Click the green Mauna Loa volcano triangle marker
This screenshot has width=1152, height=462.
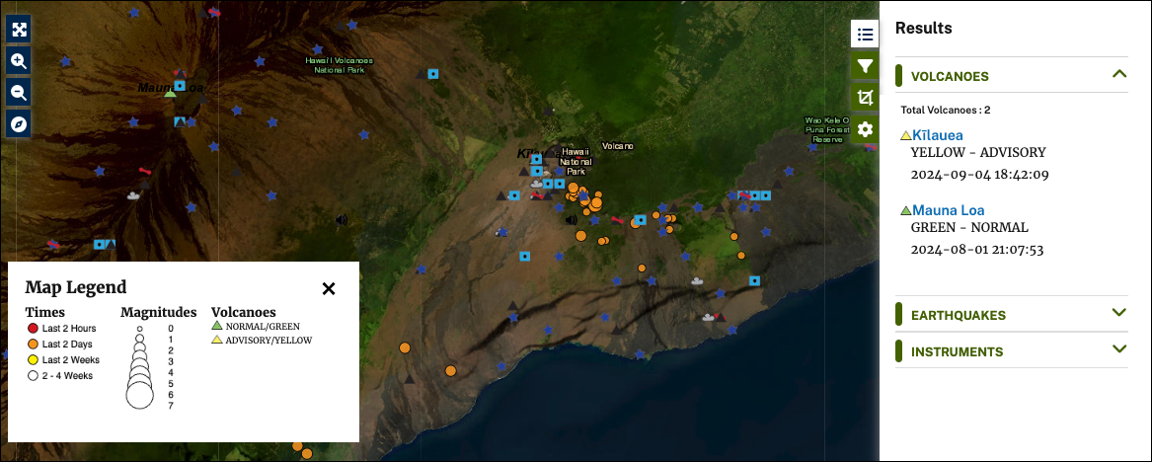[170, 94]
